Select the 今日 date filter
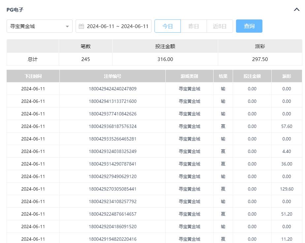 (x=168, y=26)
